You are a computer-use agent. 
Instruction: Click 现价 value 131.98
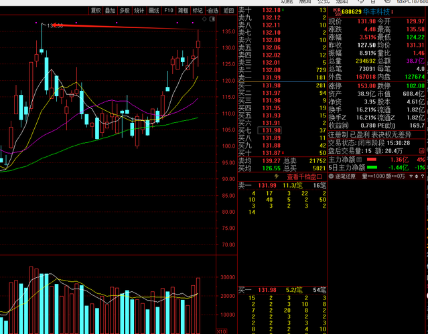[x=366, y=21]
